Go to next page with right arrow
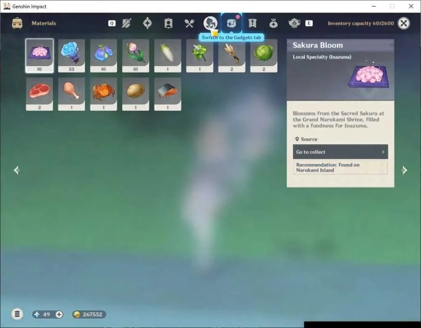This screenshot has width=421, height=328. [x=404, y=170]
